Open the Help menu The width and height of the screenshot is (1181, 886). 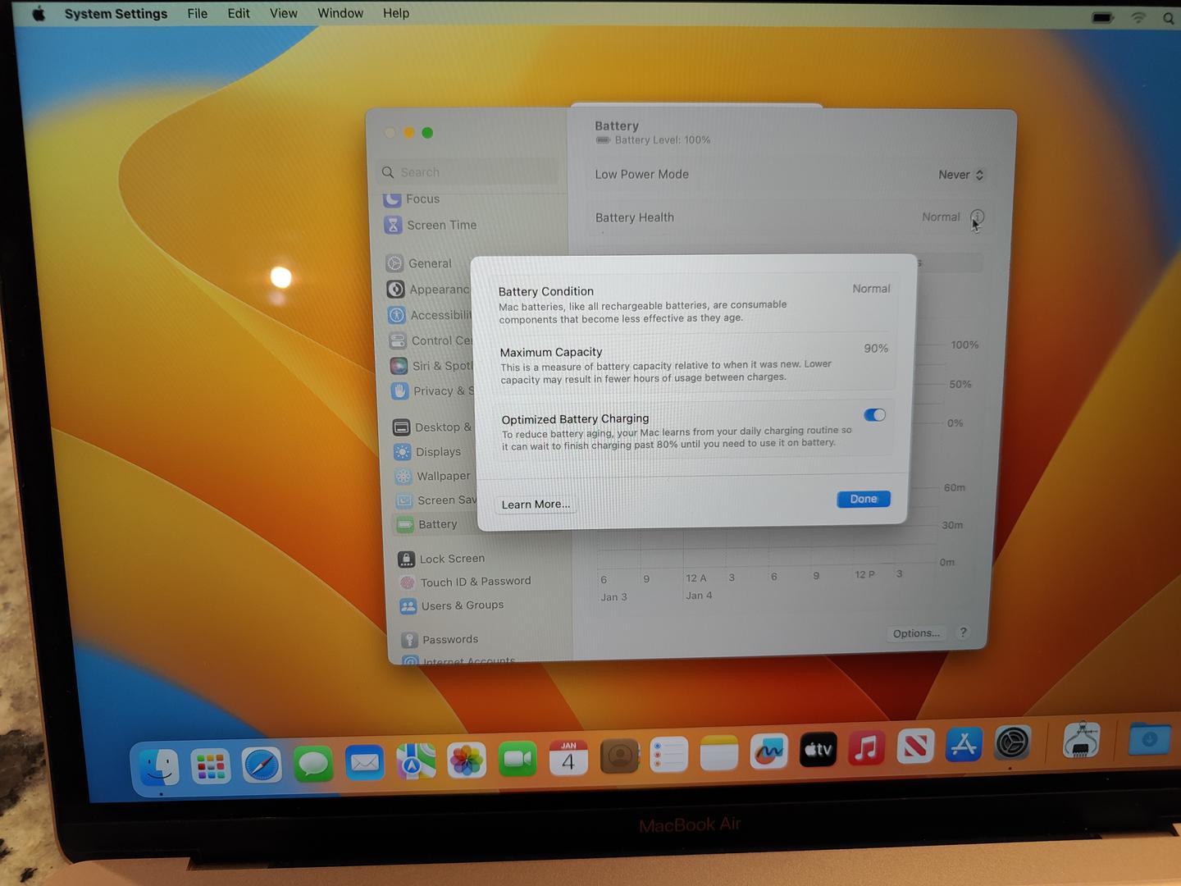tap(396, 14)
